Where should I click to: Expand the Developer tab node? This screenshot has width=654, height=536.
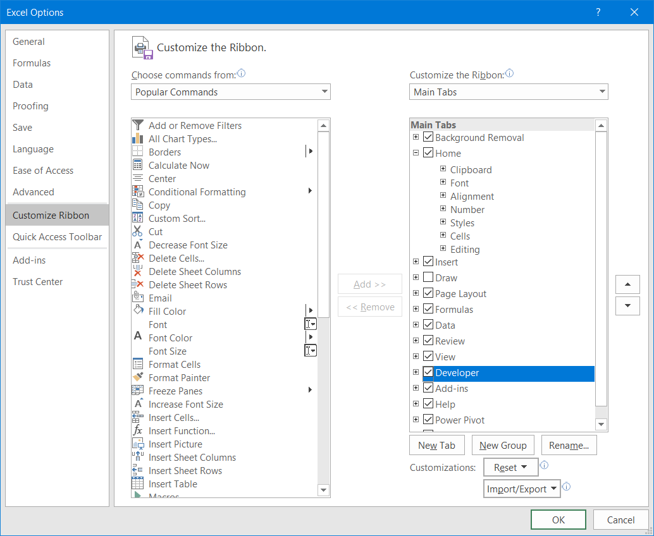(416, 372)
